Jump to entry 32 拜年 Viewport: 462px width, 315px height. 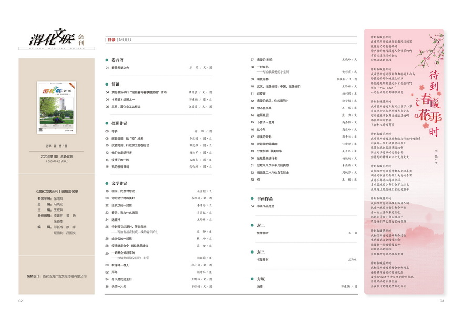coord(115,272)
